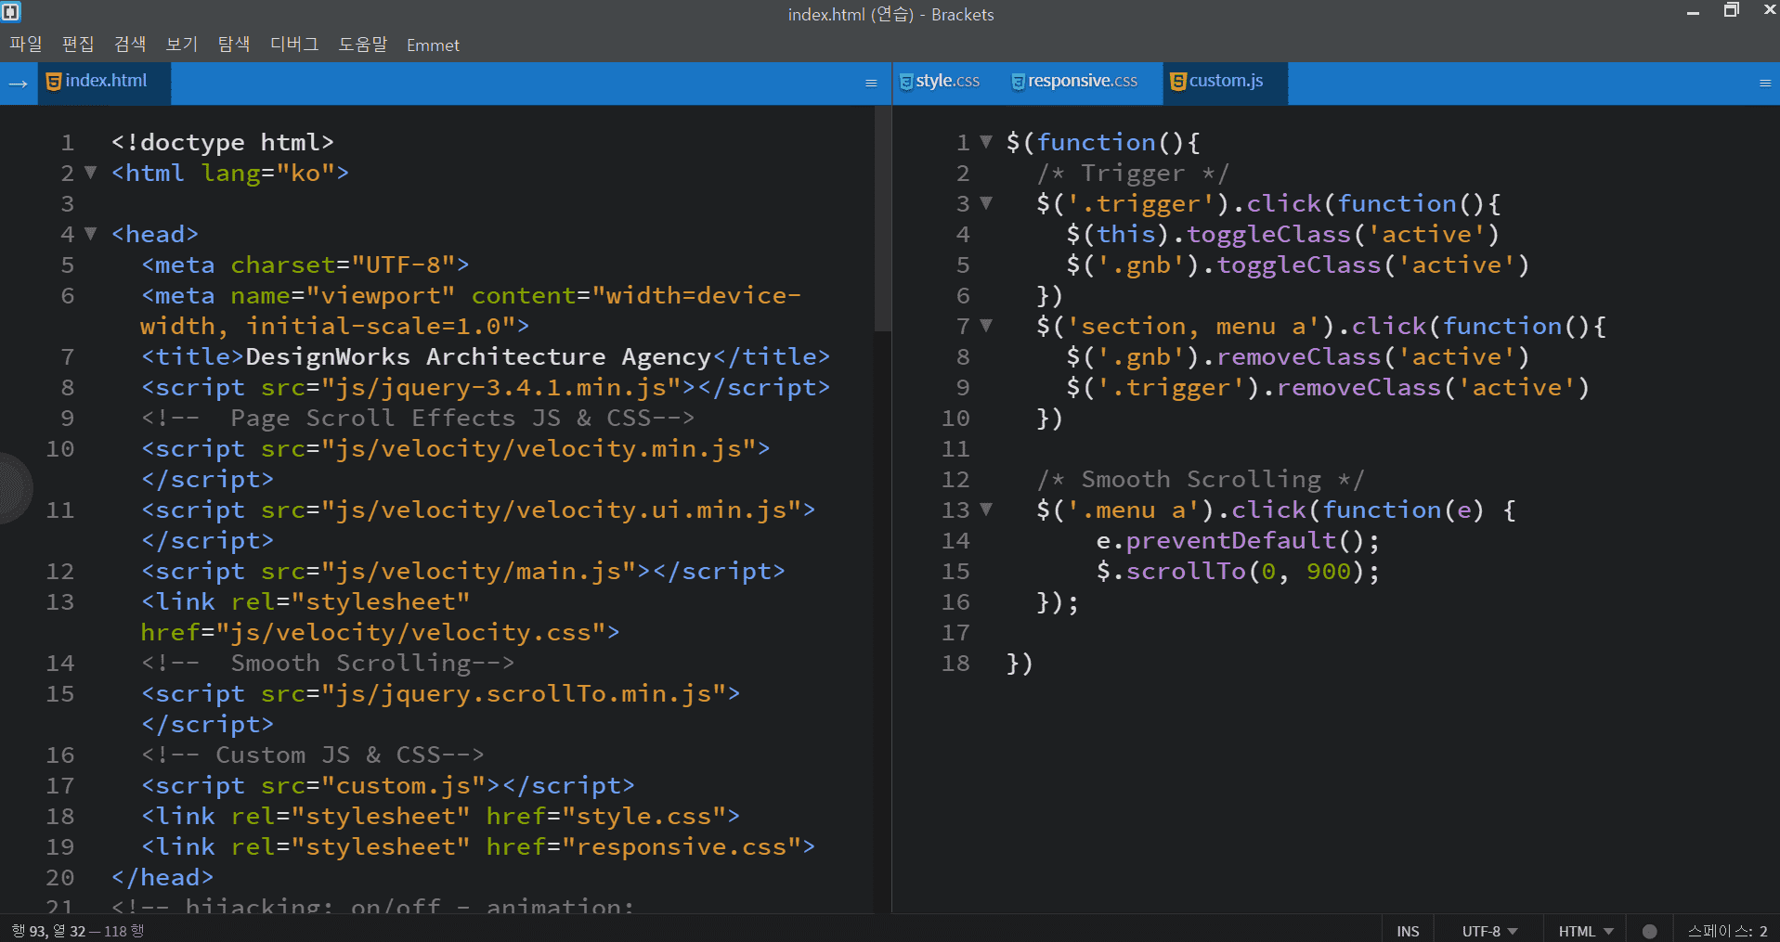Click e.preventDefault() on line 14
The height and width of the screenshot is (942, 1780).
click(x=1238, y=540)
